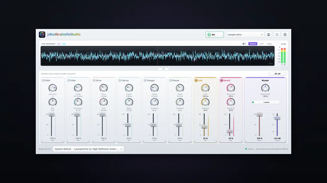Screen dimensions: 327x183
Task: Turn off the effects power On button
Action: click(x=215, y=35)
